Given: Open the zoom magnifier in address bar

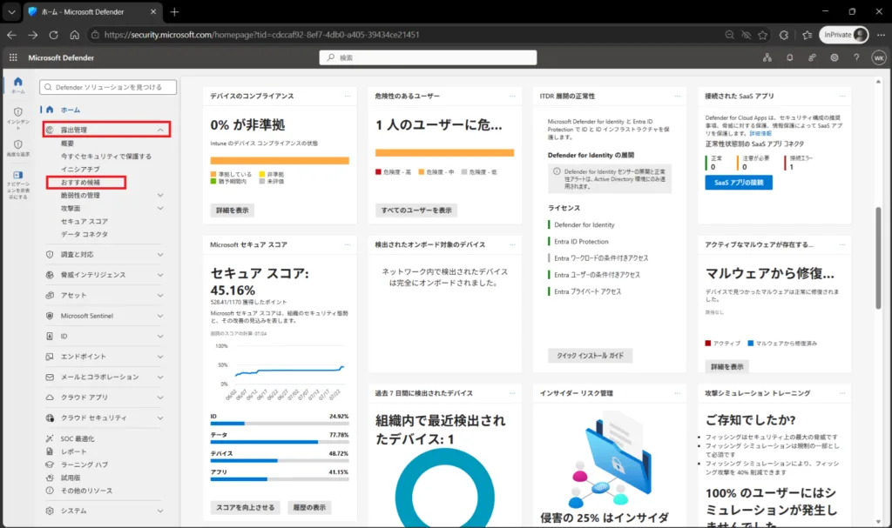Looking at the screenshot, I should tap(729, 35).
